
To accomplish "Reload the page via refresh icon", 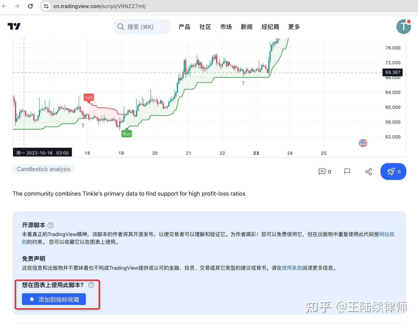I will point(30,6).
